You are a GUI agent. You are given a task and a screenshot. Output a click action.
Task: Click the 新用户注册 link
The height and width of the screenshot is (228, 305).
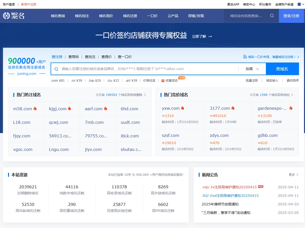coord(29,4)
